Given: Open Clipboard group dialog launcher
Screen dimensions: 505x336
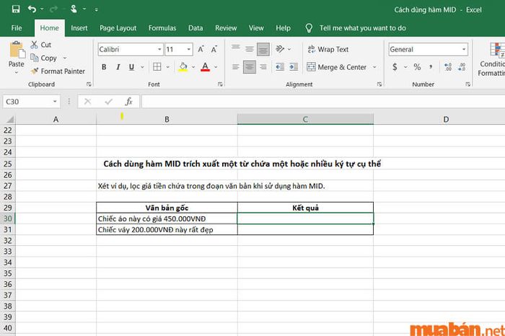Looking at the screenshot, I should (89, 84).
